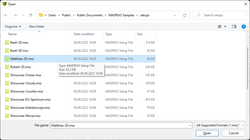Image resolution: width=250 pixels, height=140 pixels.
Task: Click the Matthias-2D.msz file icon
Action: tap(7, 59)
